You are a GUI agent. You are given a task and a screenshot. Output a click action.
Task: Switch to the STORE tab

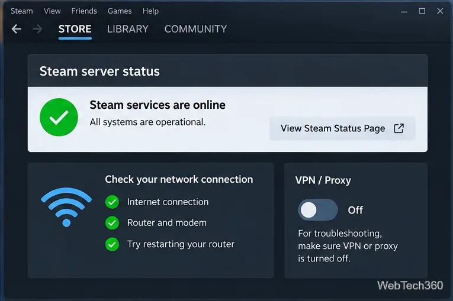(75, 29)
